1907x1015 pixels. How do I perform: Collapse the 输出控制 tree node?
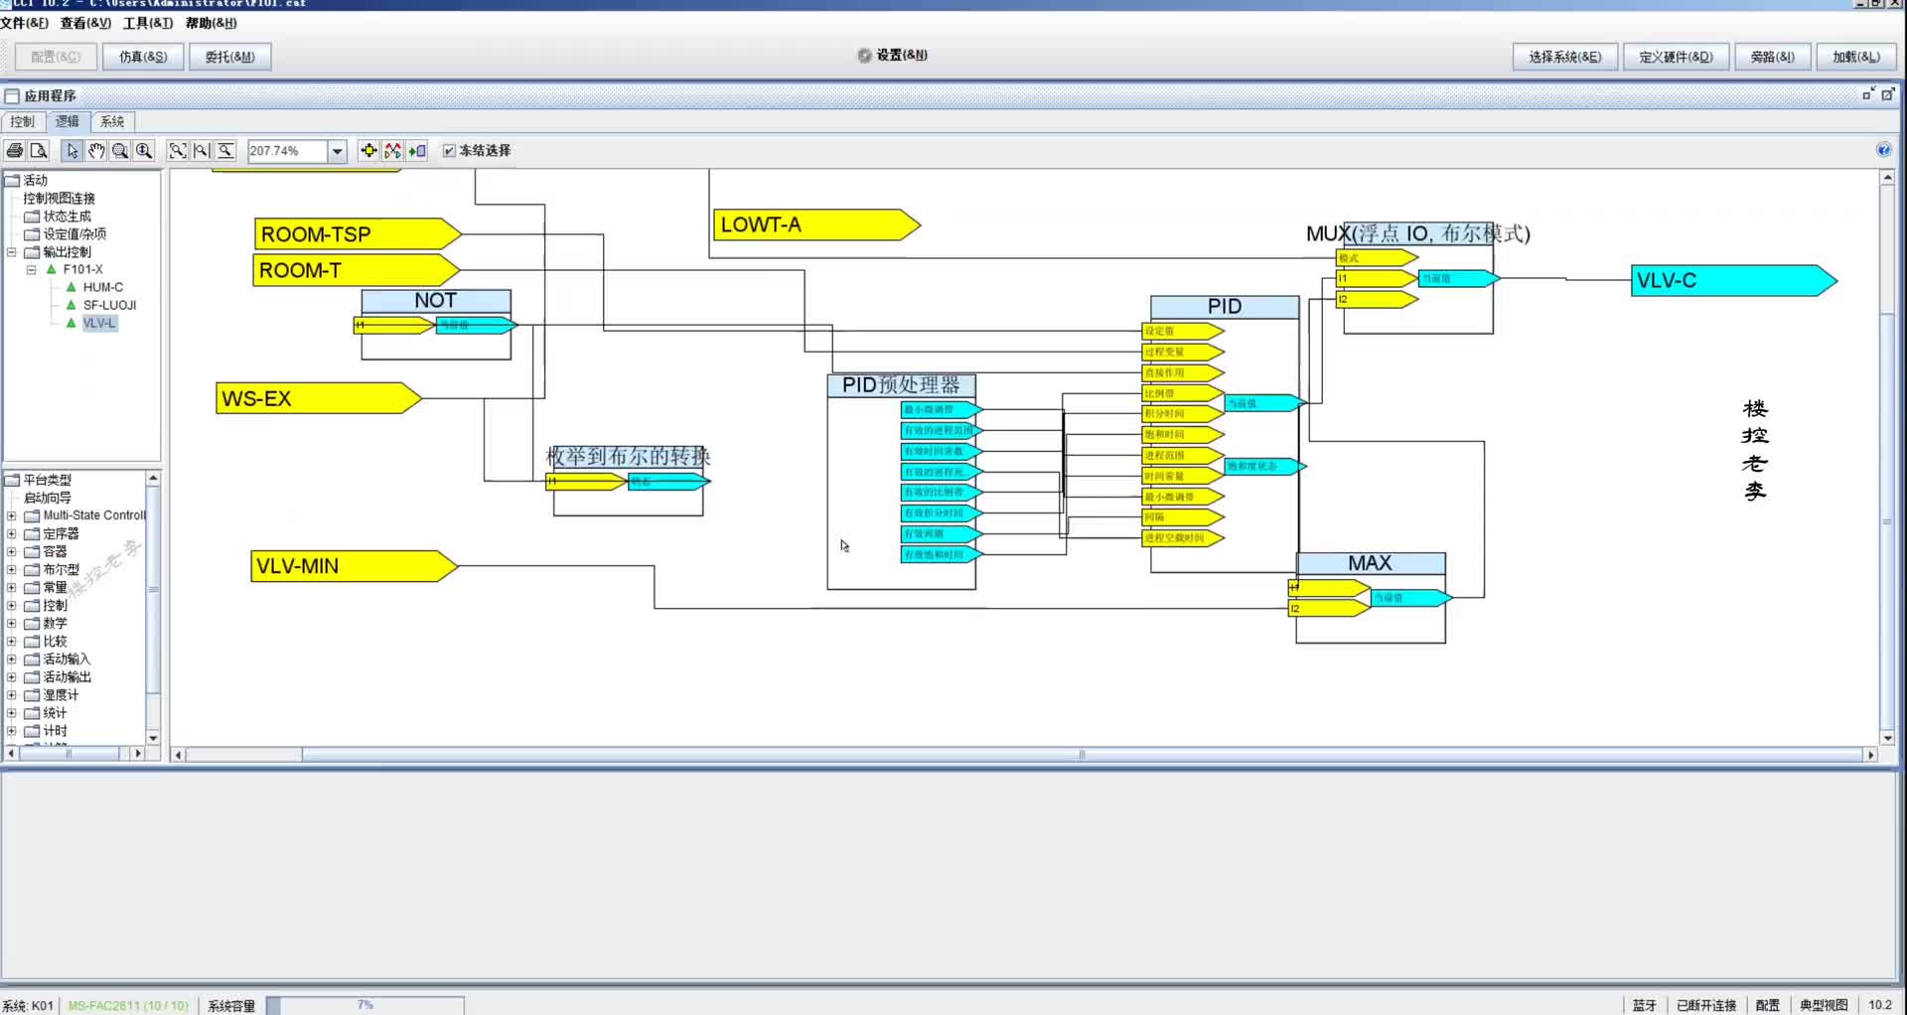tap(12, 252)
